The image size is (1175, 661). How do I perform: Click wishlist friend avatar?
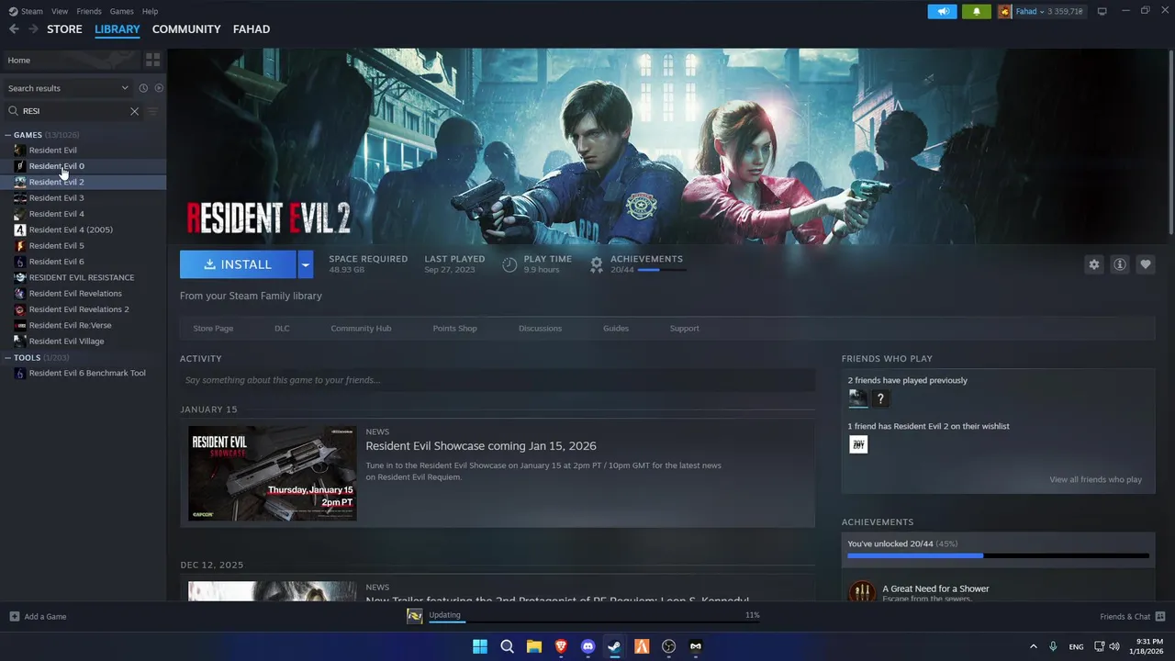click(x=857, y=444)
